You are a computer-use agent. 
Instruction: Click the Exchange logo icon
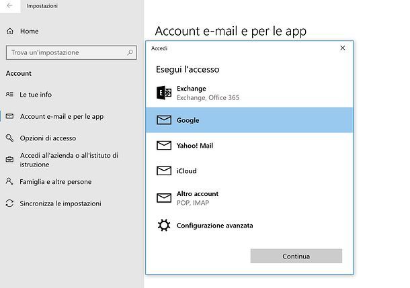pyautogui.click(x=164, y=93)
